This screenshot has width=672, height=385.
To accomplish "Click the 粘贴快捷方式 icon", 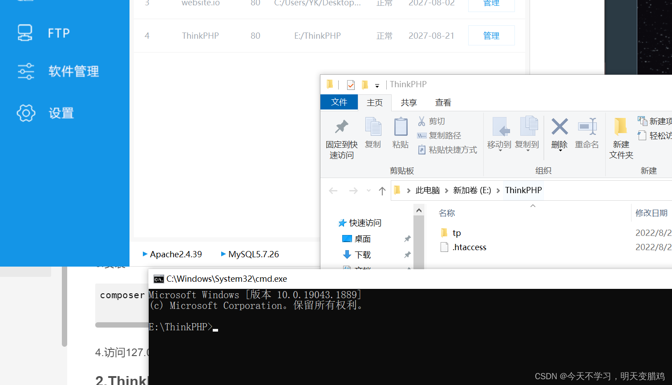I will (422, 150).
